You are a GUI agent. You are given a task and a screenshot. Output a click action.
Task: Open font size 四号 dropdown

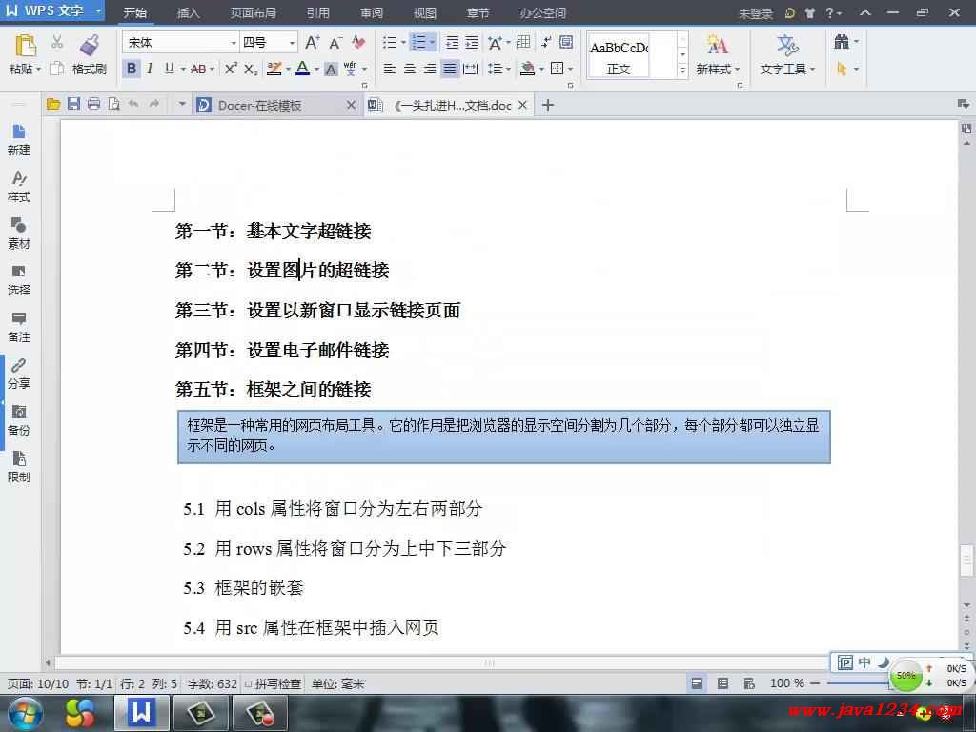pos(292,42)
